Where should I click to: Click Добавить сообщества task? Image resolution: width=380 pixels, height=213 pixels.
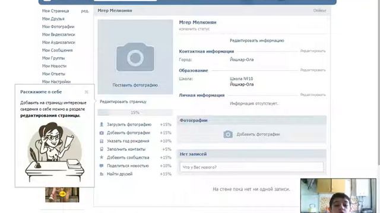click(128, 157)
